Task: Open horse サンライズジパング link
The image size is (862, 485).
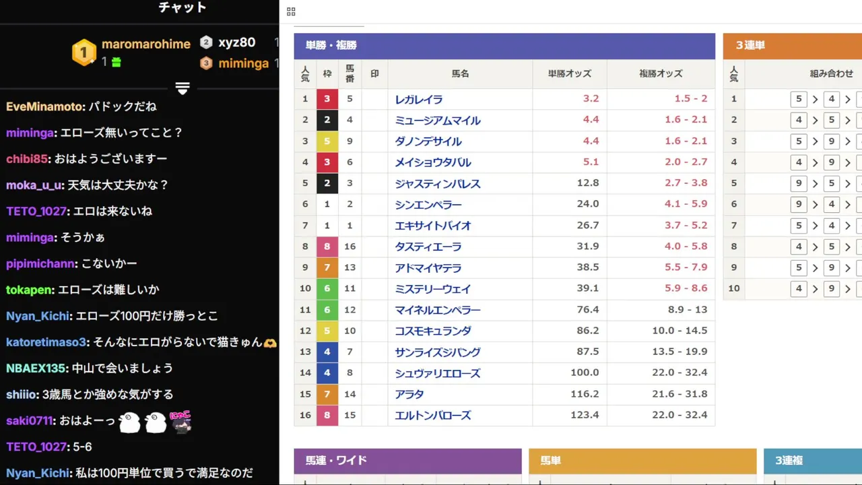Action: click(437, 352)
